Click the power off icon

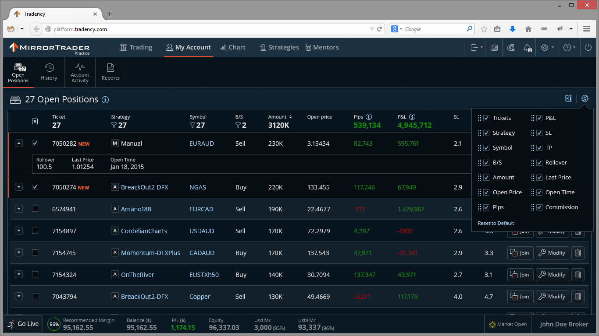[x=588, y=48]
